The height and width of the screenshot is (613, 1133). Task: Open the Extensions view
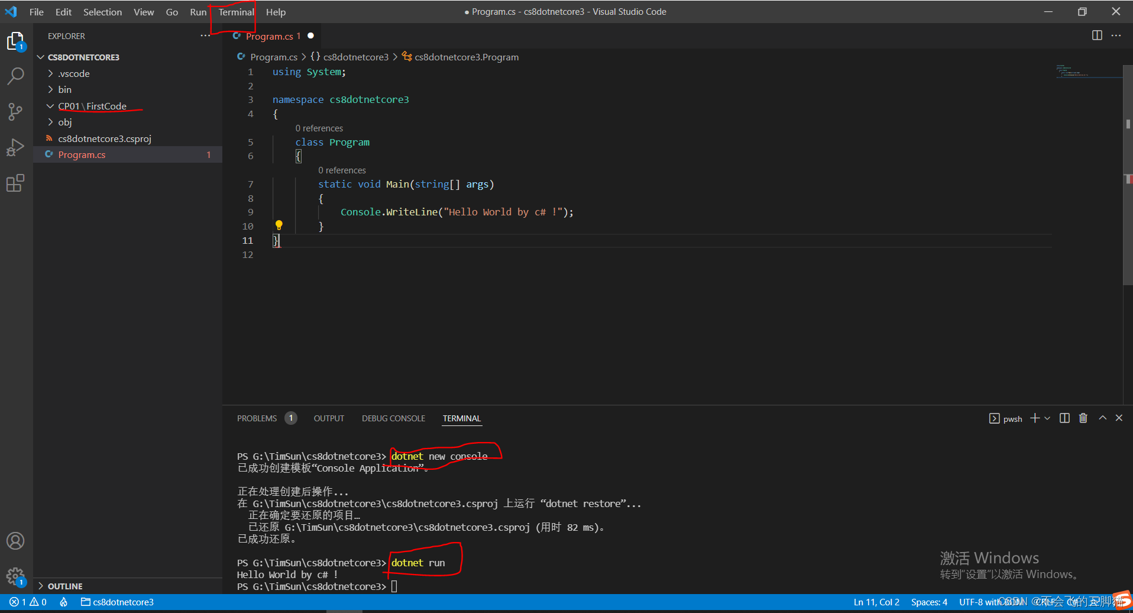[15, 183]
